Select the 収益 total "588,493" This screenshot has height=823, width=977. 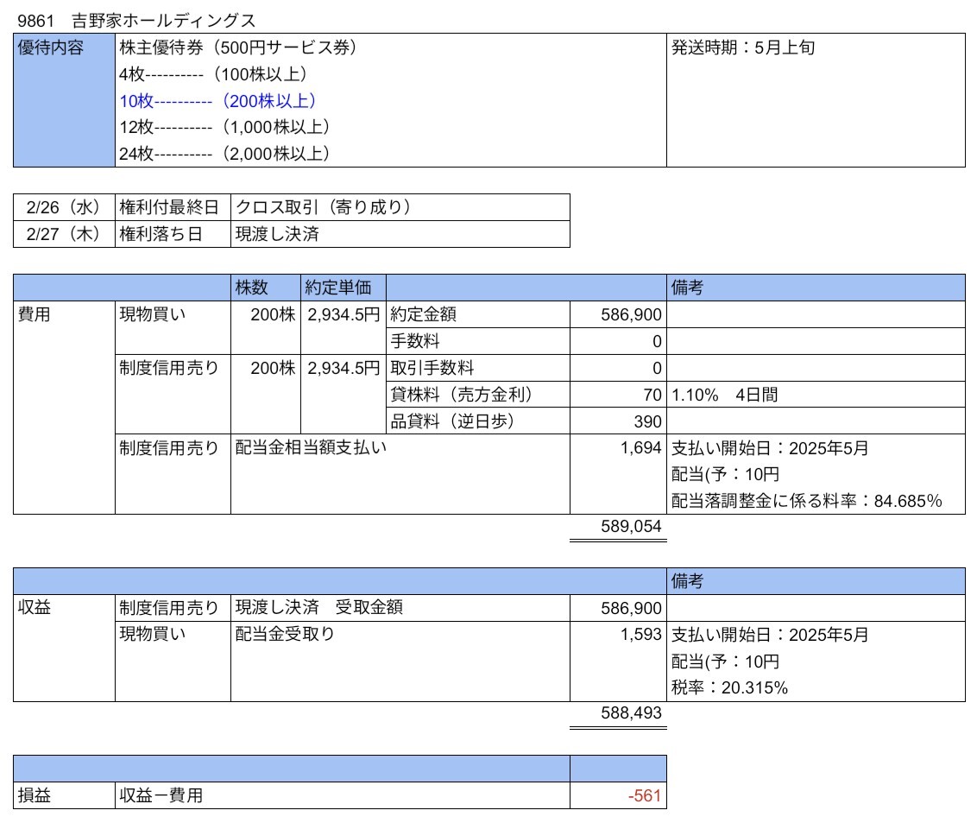631,712
